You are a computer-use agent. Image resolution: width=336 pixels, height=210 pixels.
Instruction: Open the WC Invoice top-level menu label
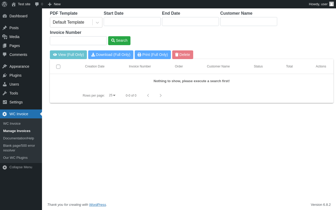[19, 114]
